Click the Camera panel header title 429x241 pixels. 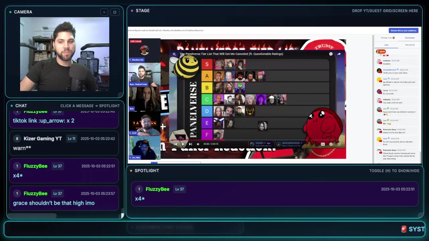click(x=23, y=12)
